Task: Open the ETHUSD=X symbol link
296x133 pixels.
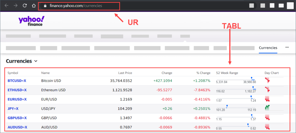Action: (x=17, y=90)
